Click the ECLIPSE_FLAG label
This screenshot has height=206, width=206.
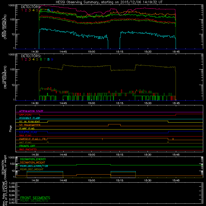click(x=28, y=132)
